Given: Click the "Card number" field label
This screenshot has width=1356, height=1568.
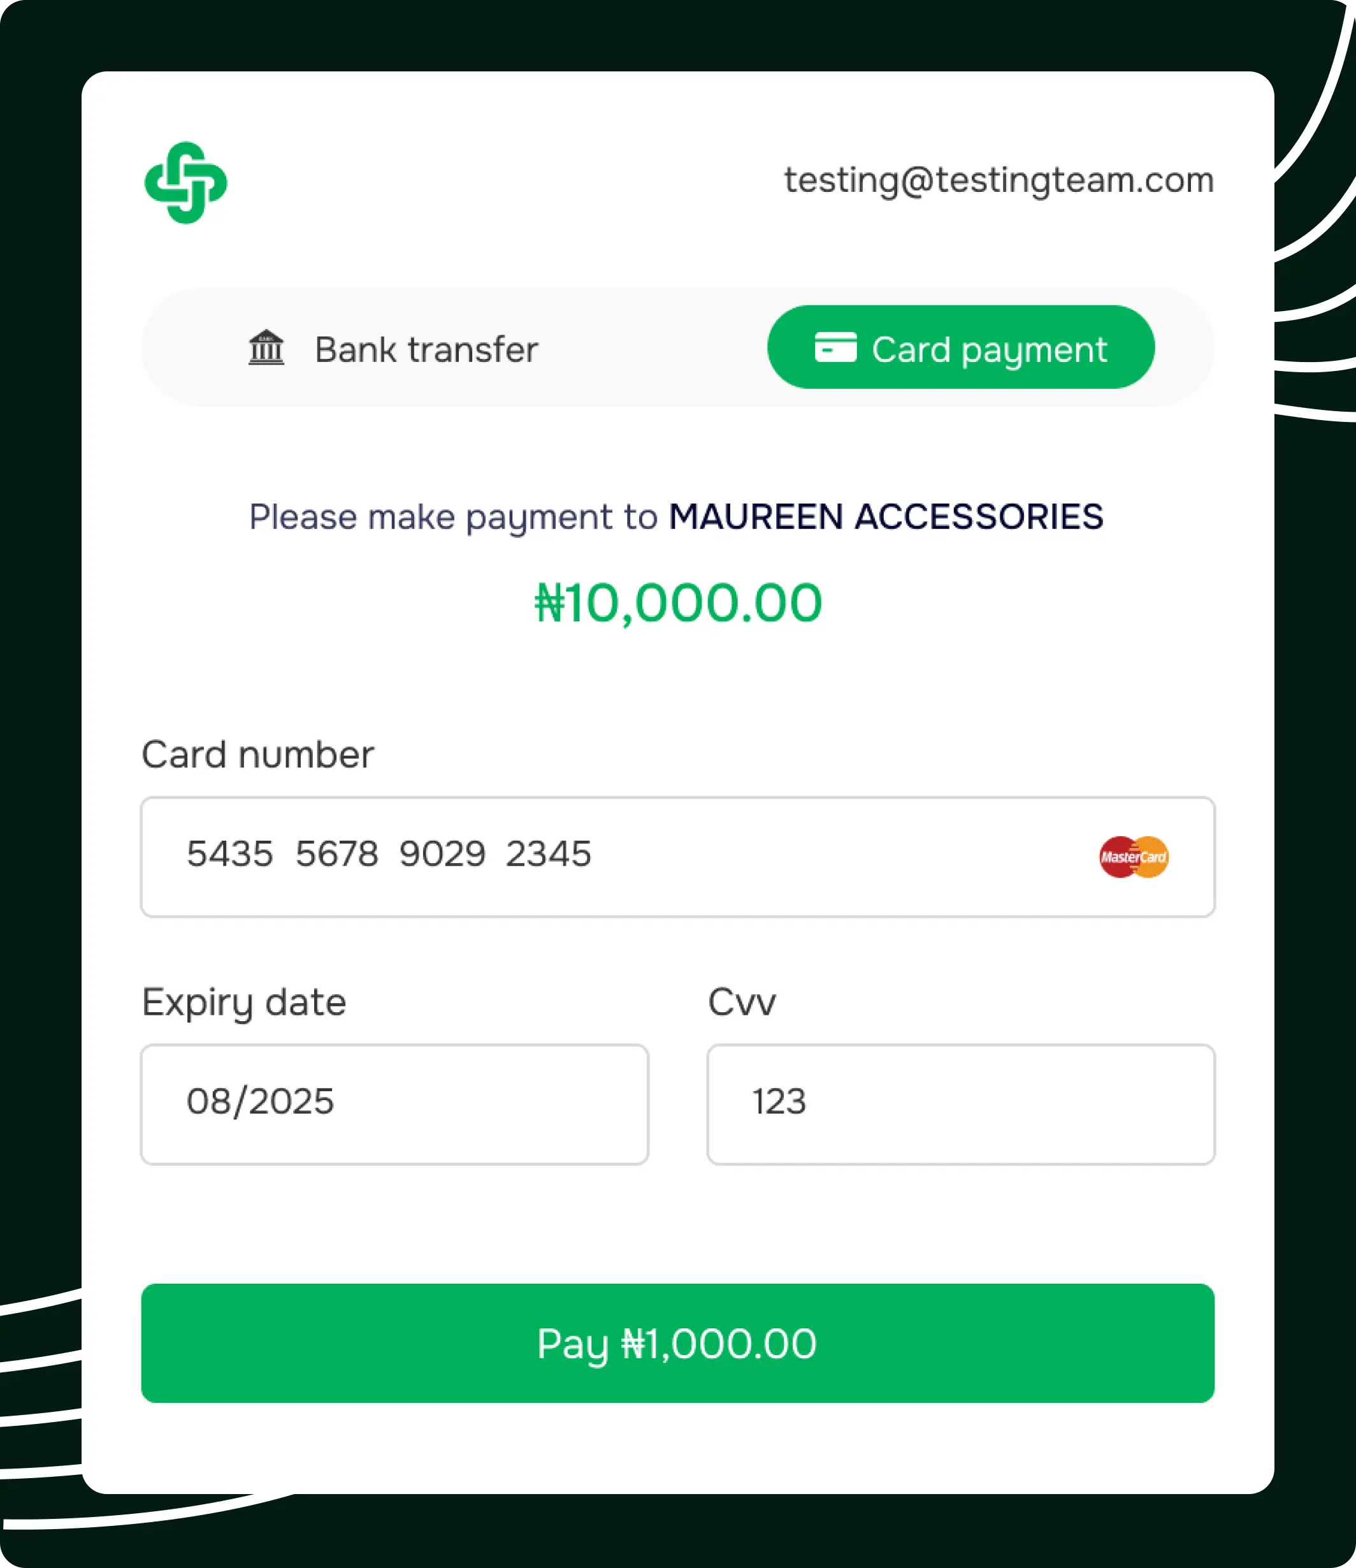Looking at the screenshot, I should (x=257, y=755).
